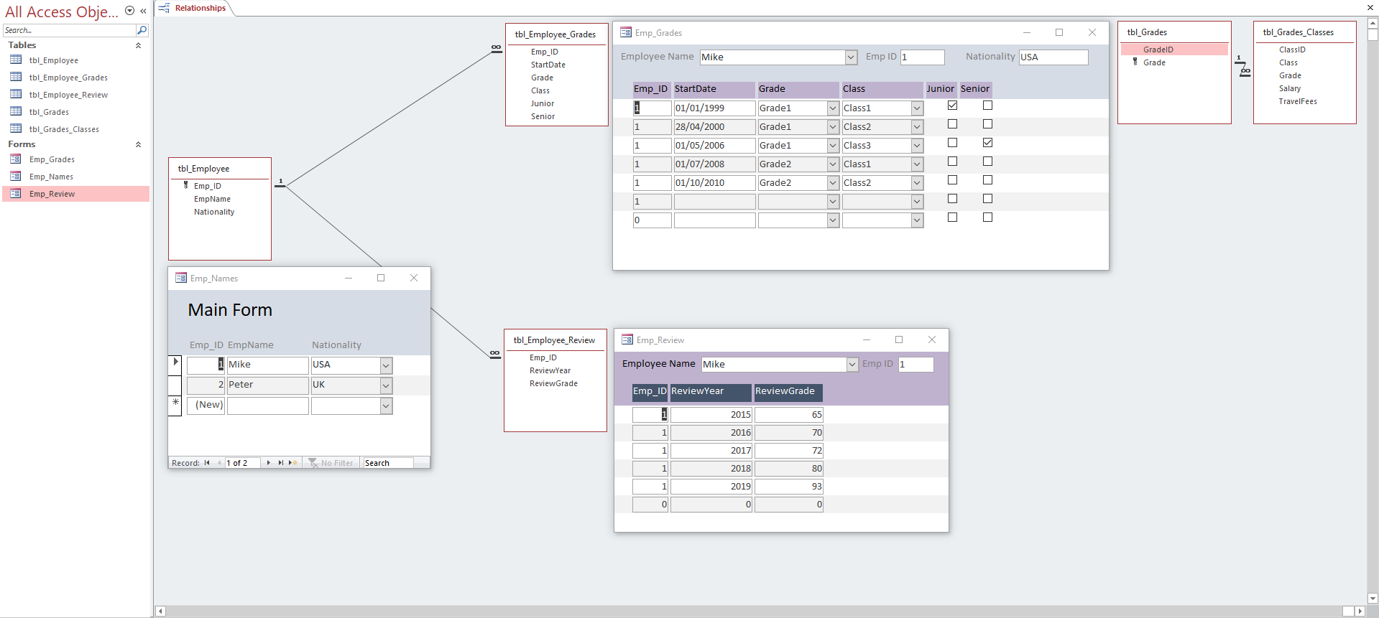The width and height of the screenshot is (1379, 618).
Task: Select the StartDate field in tbl_Employee_Grades
Action: point(548,65)
